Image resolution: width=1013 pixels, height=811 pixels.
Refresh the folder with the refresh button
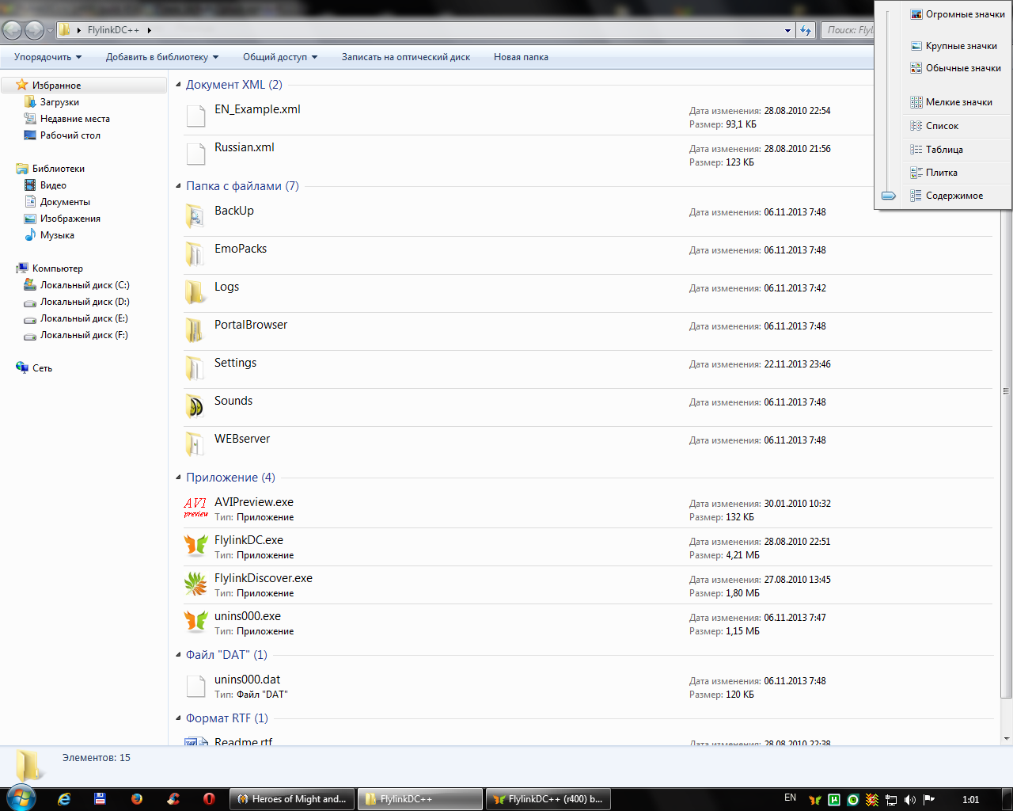click(x=806, y=30)
